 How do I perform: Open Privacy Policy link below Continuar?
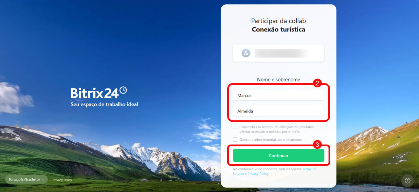tap(258, 174)
